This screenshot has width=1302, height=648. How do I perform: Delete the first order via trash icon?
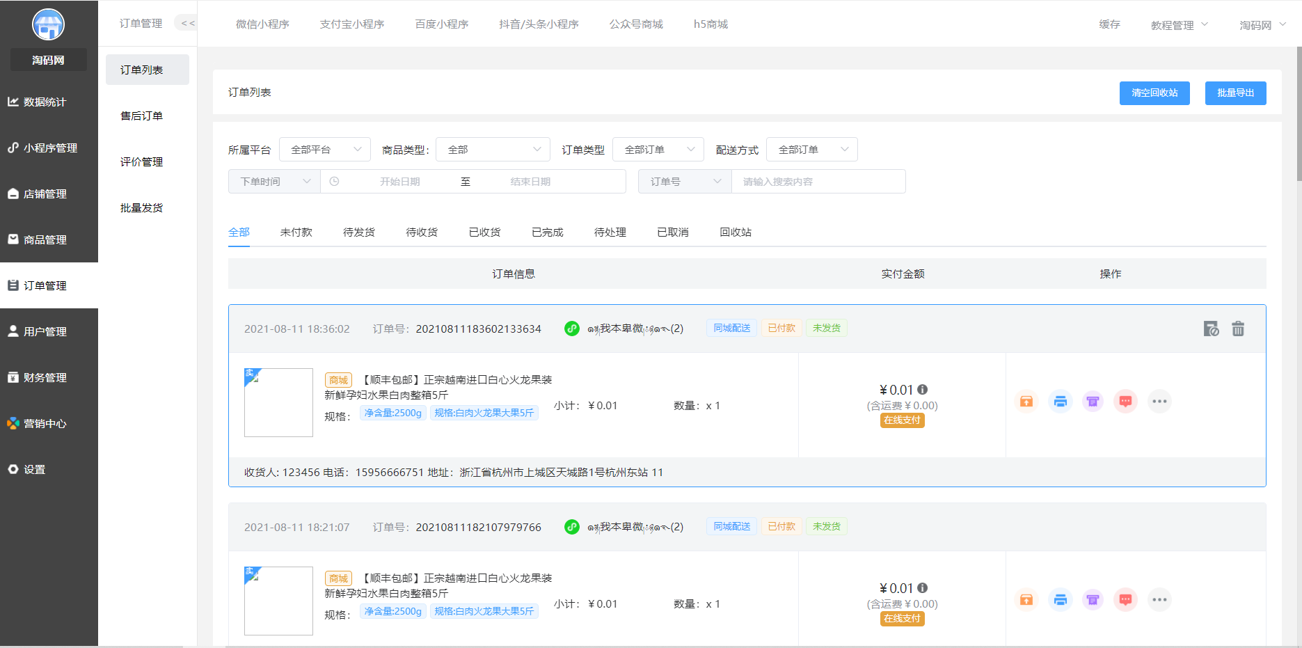coord(1238,328)
